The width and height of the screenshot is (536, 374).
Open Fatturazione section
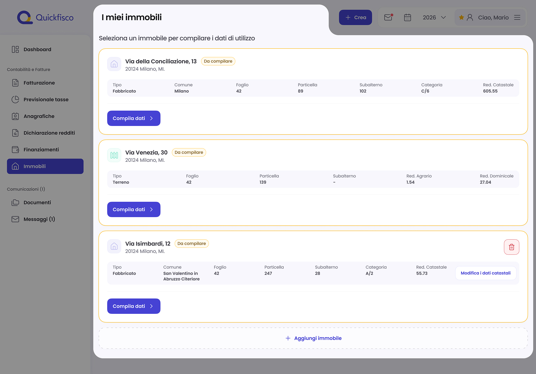click(39, 83)
